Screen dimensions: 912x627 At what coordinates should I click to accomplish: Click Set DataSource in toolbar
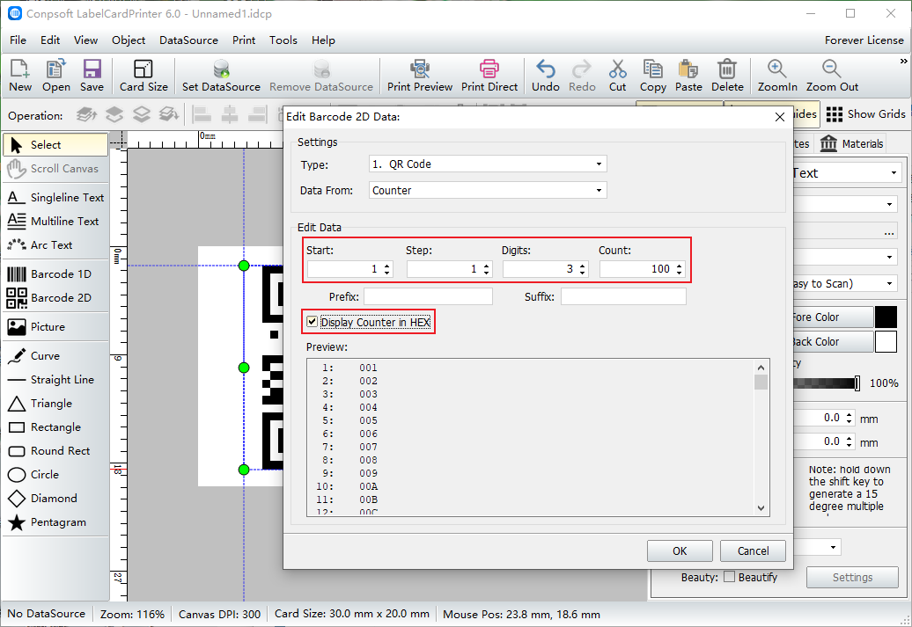coord(221,76)
